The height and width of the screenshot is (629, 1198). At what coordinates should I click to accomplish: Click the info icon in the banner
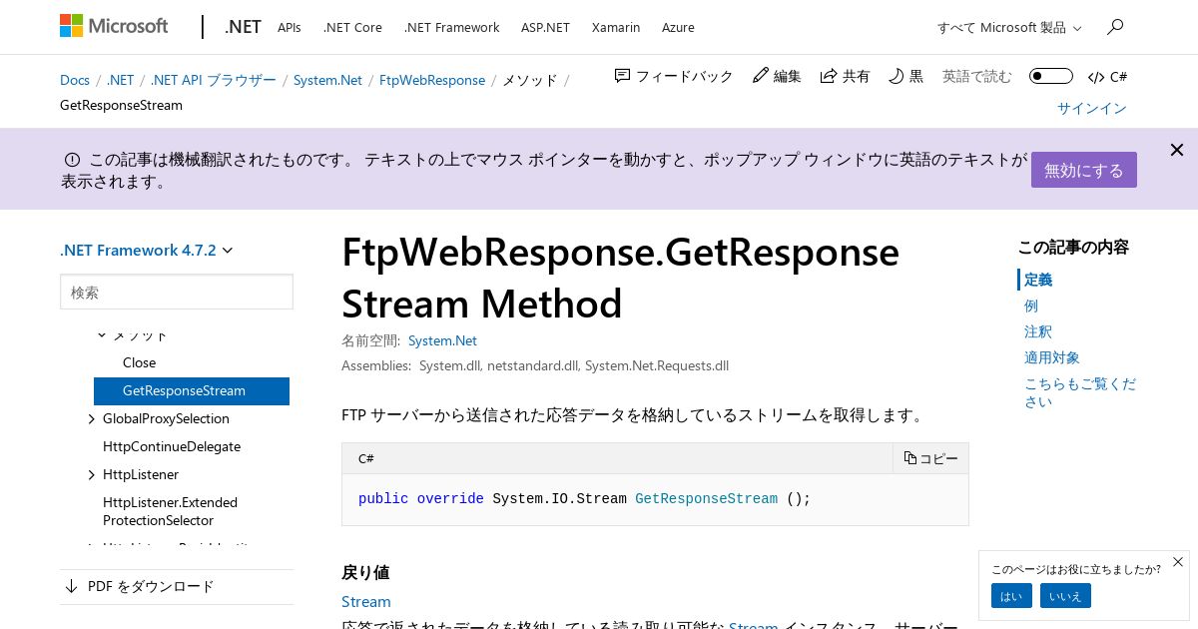point(72,160)
